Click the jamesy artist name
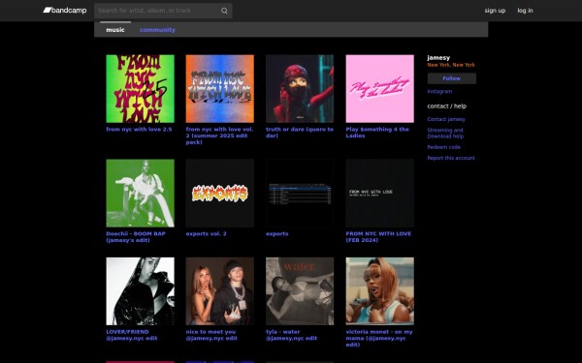 click(x=438, y=58)
